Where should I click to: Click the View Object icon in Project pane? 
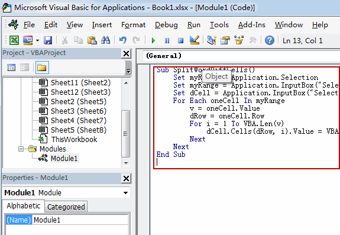pyautogui.click(x=24, y=67)
